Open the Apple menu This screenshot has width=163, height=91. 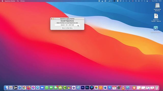2,1
